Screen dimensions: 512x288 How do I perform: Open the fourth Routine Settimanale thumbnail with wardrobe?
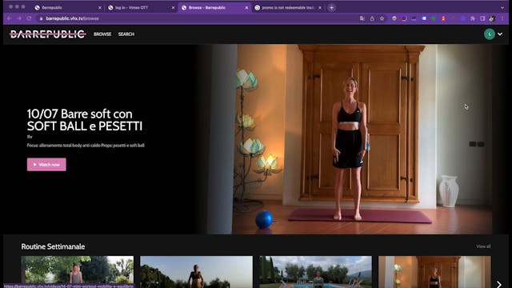[x=434, y=272]
